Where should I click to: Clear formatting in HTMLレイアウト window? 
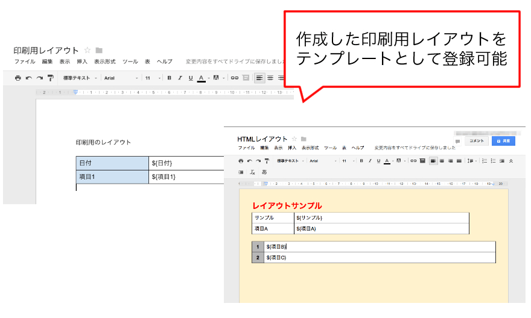click(x=252, y=172)
